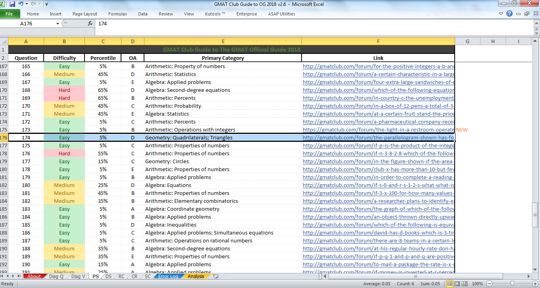Viewport: 540px width, 288px height.
Task: Open Microsoft Excel Help
Action: 509,14
